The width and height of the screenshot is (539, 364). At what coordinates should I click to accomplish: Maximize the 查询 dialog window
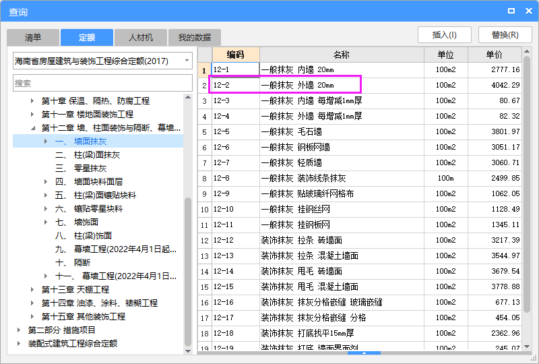click(x=511, y=11)
